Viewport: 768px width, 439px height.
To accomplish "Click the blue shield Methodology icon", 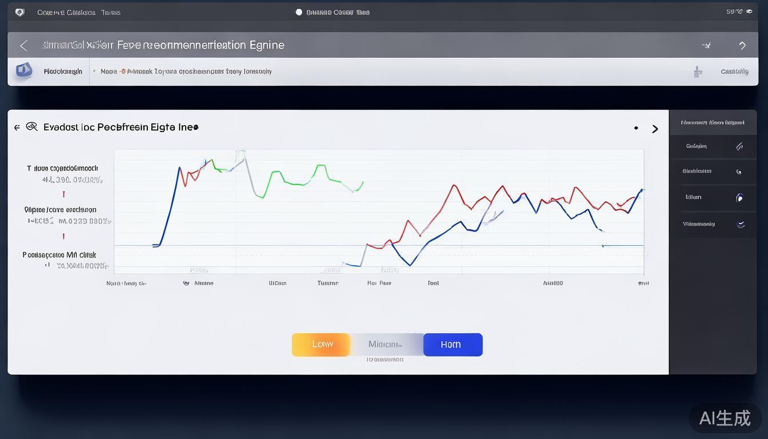I will click(23, 70).
